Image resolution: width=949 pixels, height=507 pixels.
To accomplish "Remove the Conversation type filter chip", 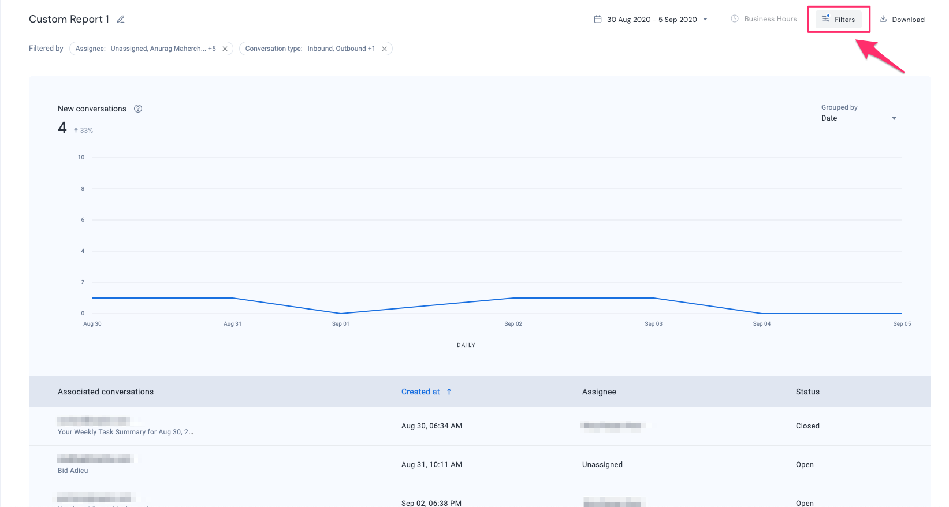I will point(384,49).
